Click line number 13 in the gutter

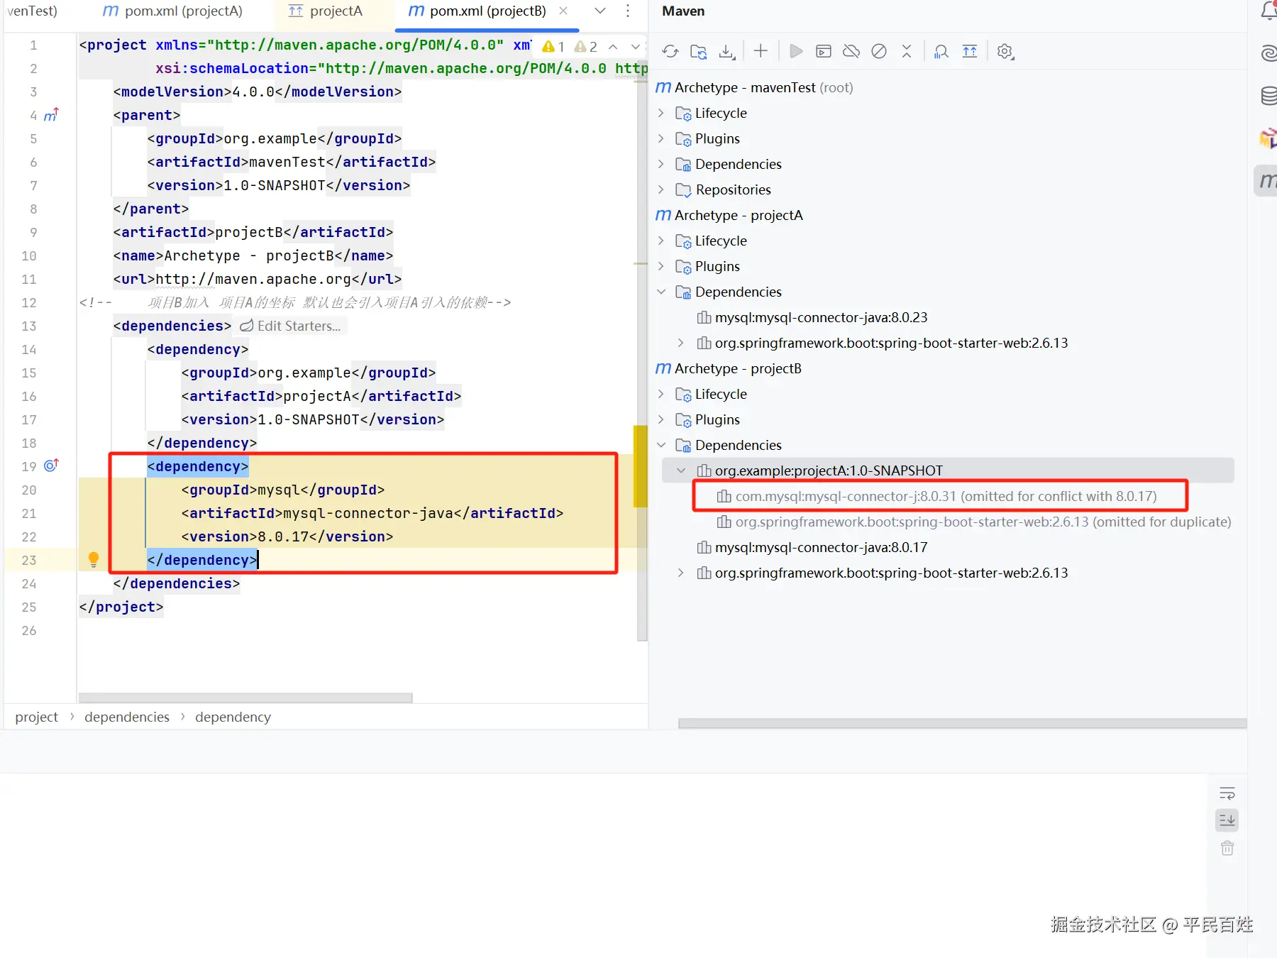(28, 326)
